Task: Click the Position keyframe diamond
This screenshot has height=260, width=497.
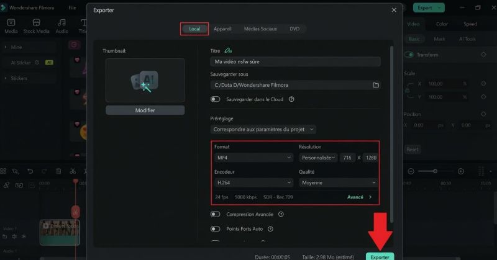Action: (483, 114)
